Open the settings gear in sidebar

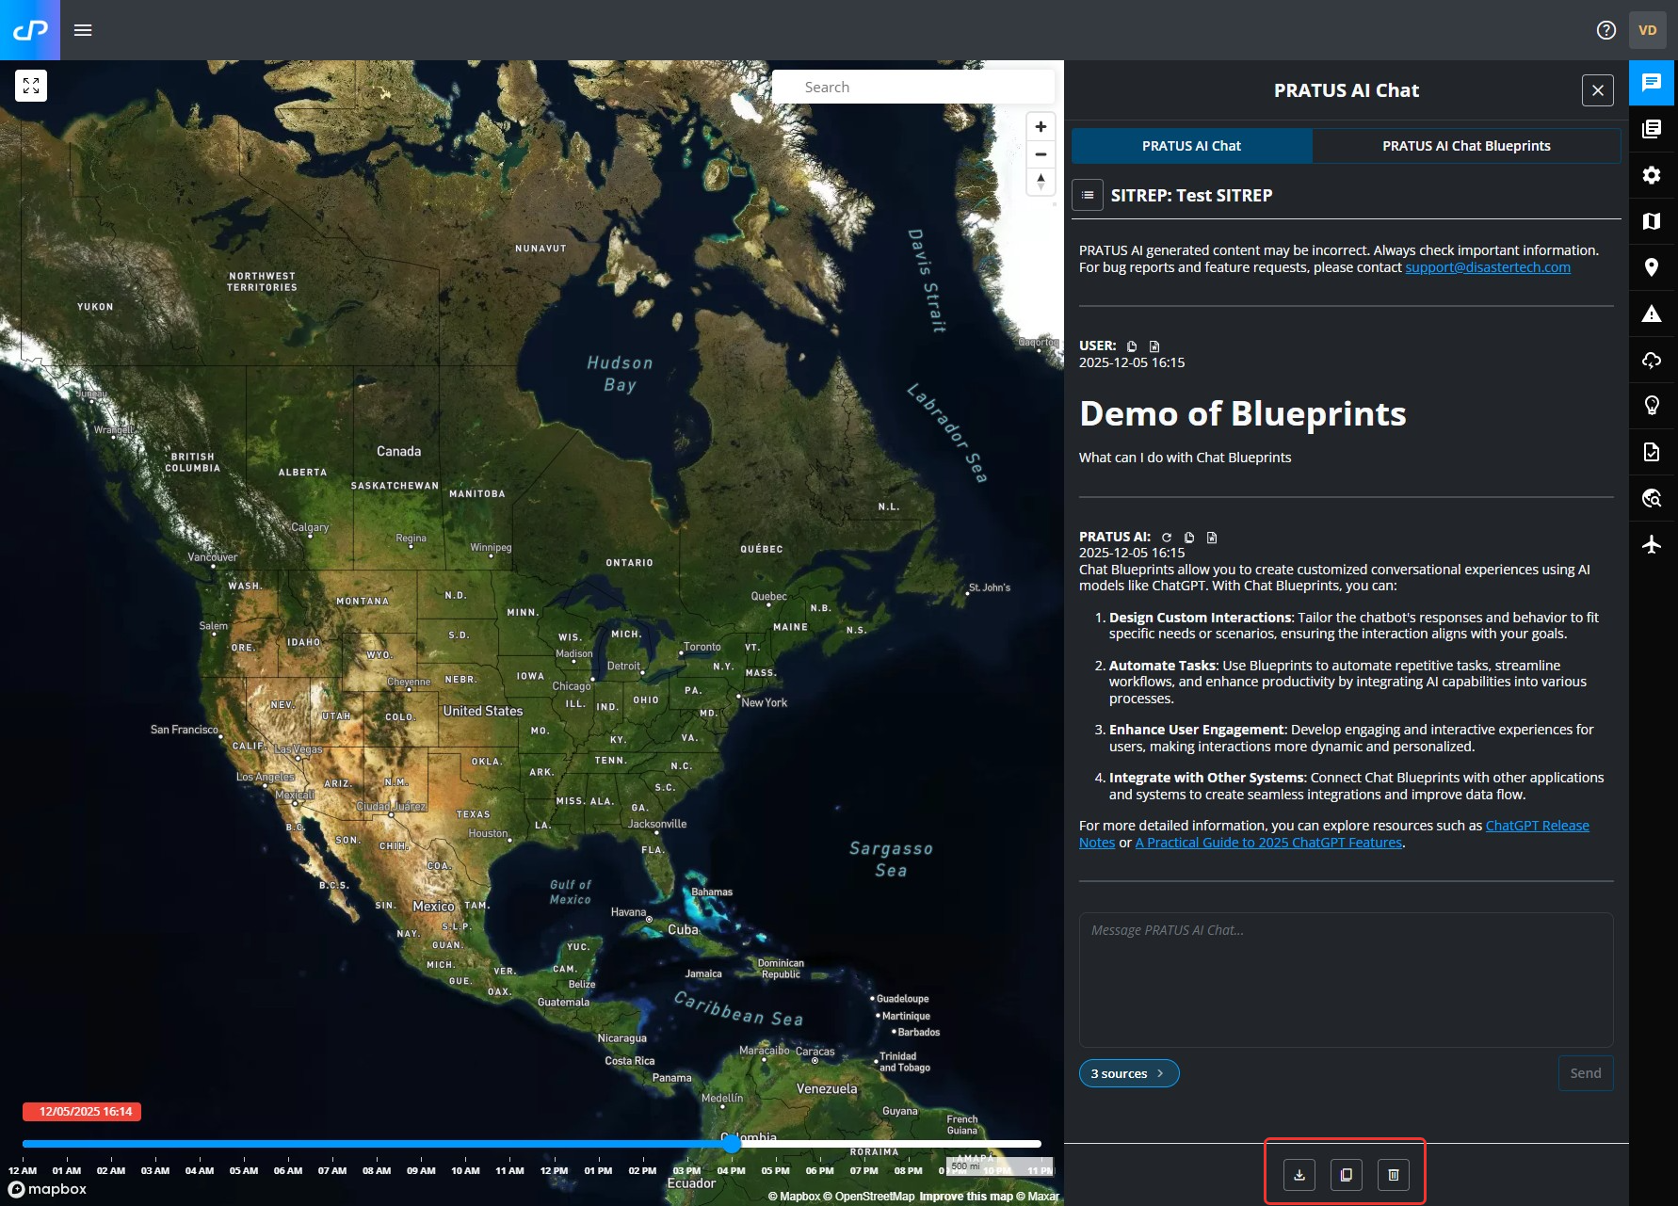click(1652, 175)
